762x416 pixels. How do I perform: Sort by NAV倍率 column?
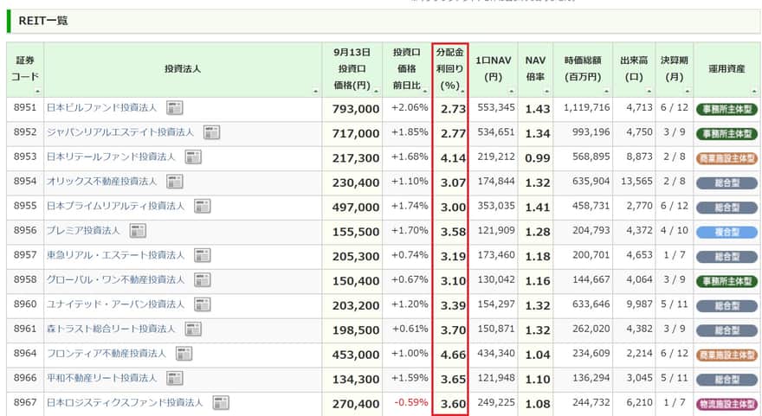(546, 92)
